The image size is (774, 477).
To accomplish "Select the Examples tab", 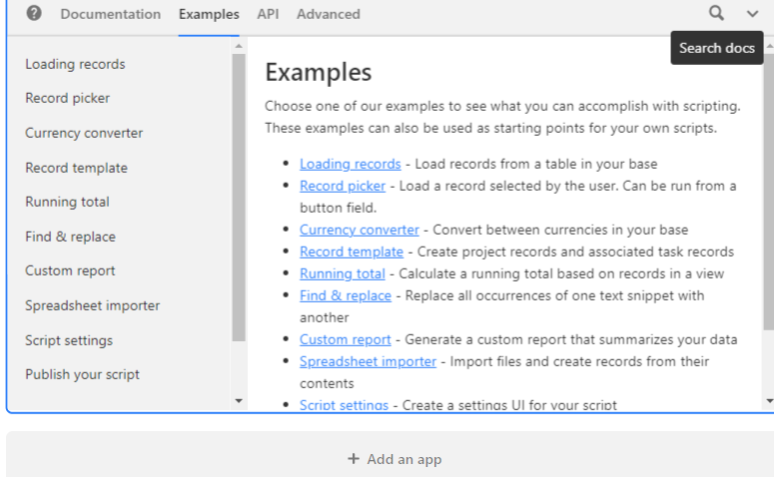I will tap(209, 14).
